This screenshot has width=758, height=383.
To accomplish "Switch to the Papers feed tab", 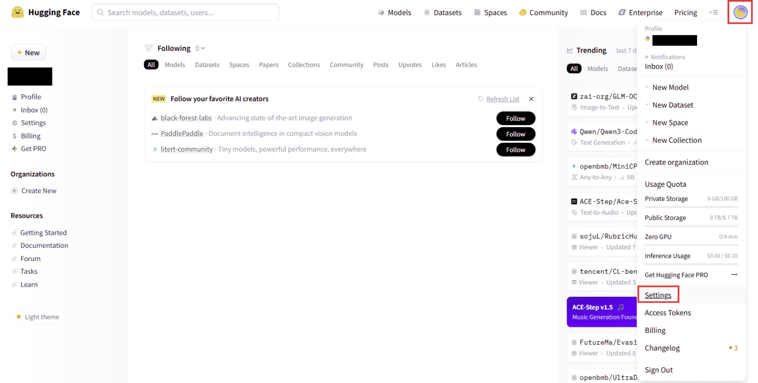I will coord(268,65).
